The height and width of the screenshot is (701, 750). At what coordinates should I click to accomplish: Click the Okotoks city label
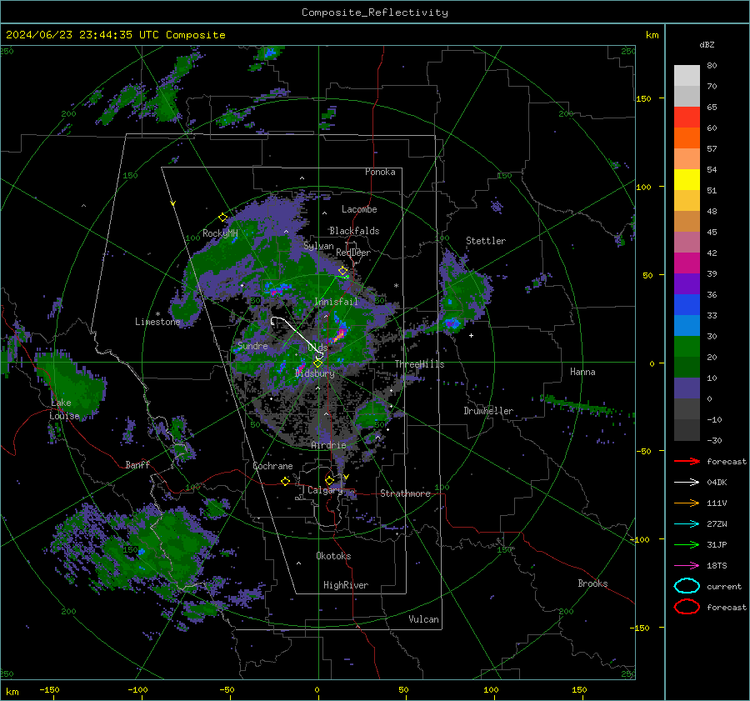[x=333, y=556]
